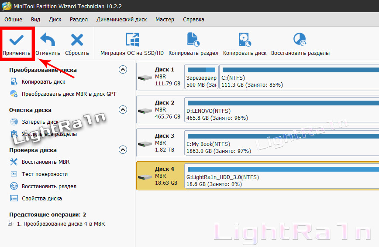Select Диск 3 drive icon
The image size is (379, 247).
(x=145, y=144)
